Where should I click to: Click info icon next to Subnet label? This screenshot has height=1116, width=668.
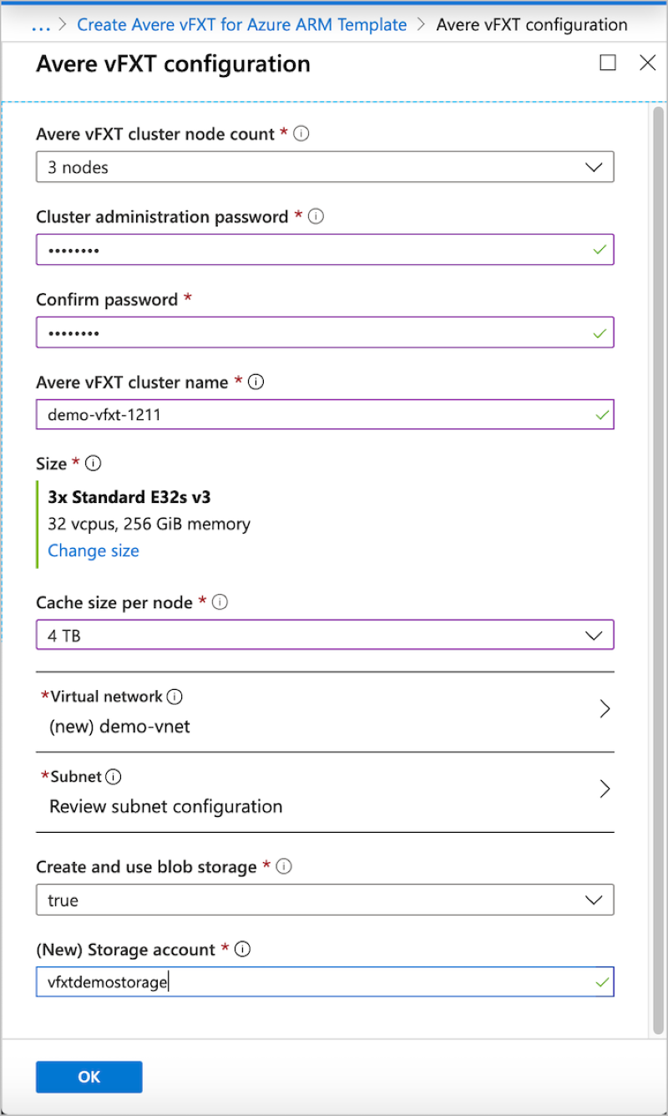(x=114, y=777)
